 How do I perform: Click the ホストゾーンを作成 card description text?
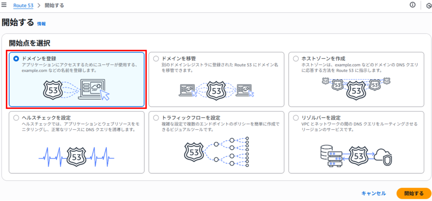pos(360,68)
